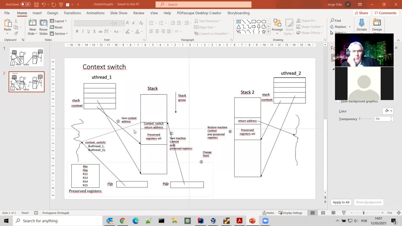Toggle the Notes pane button

pos(269,213)
